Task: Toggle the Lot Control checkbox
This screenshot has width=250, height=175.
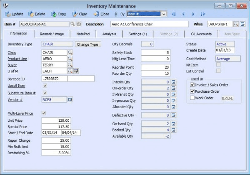Action: 218,71
